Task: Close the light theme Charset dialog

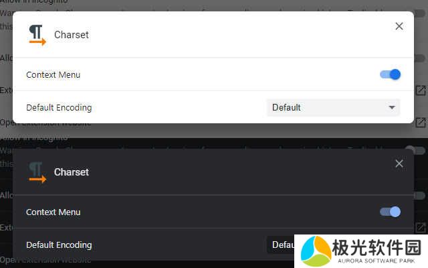Action: pos(399,26)
